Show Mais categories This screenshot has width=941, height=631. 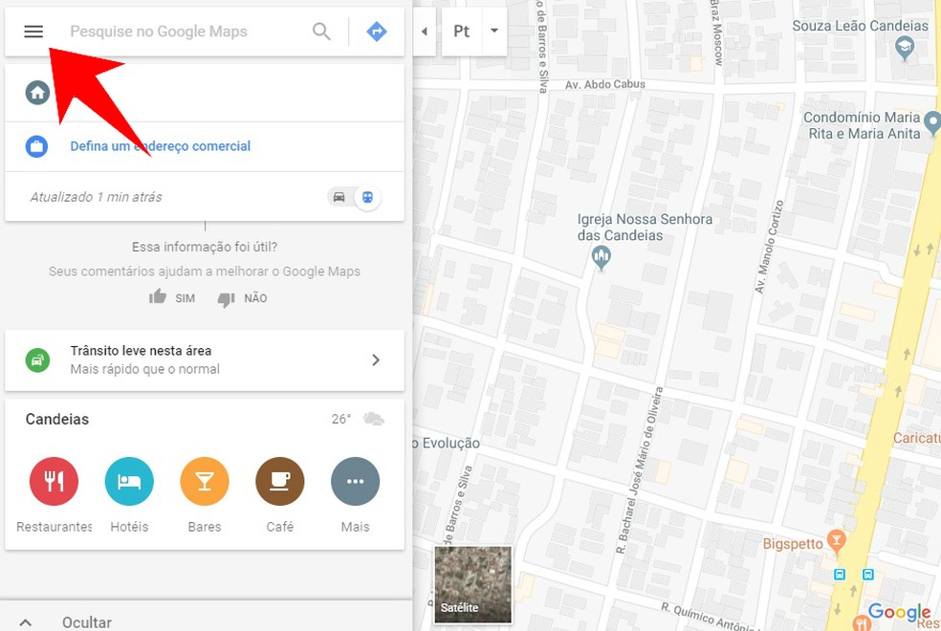(x=356, y=482)
